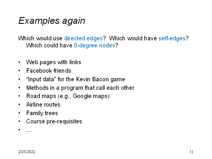Select the "Methods in a program" bullet
212x159 pixels.
(x=80, y=88)
